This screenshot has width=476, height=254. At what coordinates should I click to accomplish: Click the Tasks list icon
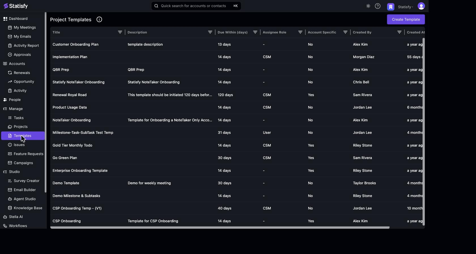(10, 118)
